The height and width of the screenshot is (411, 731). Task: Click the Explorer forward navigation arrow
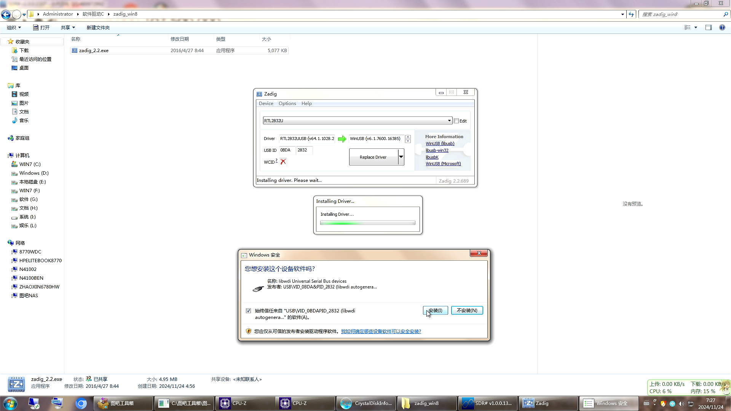[x=16, y=14]
